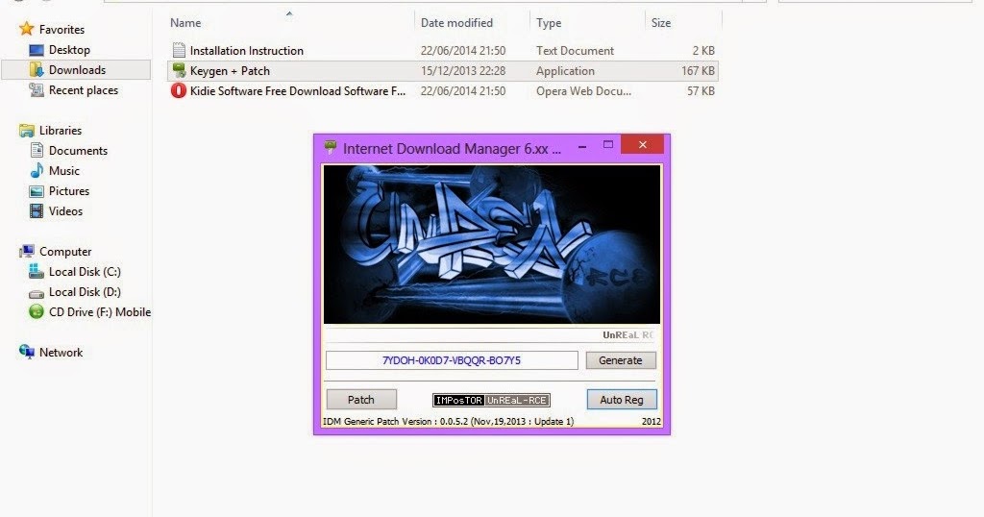The width and height of the screenshot is (984, 517).
Task: Select the Keygen + Patch application icon
Action: tap(179, 70)
